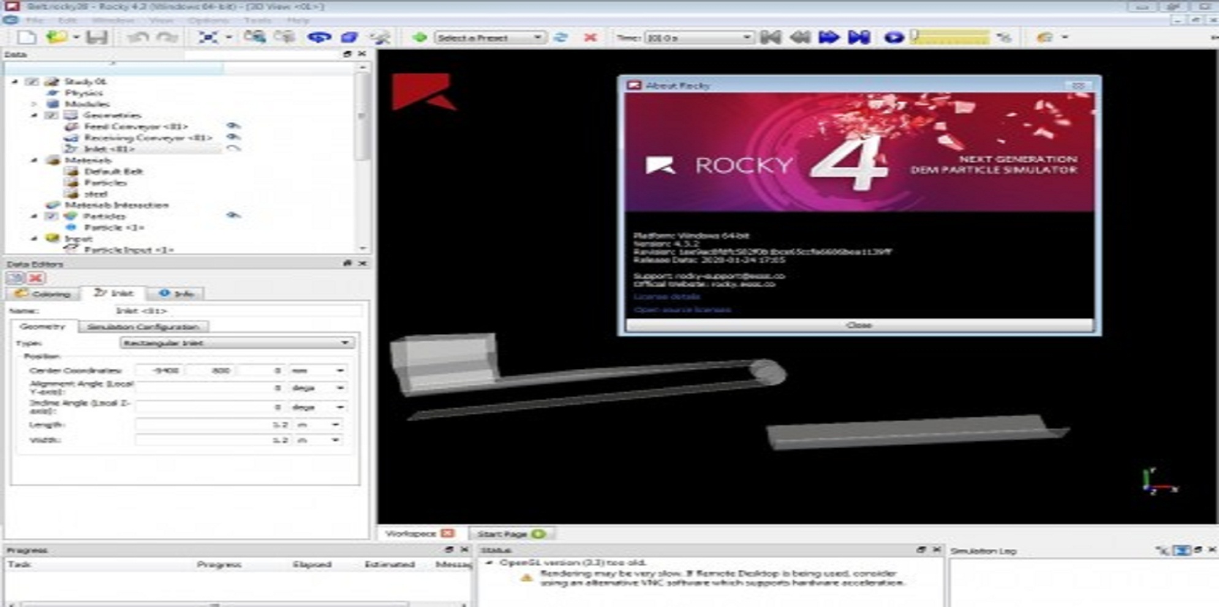Save the project with the floppy disk icon
1219x607 pixels.
click(97, 37)
